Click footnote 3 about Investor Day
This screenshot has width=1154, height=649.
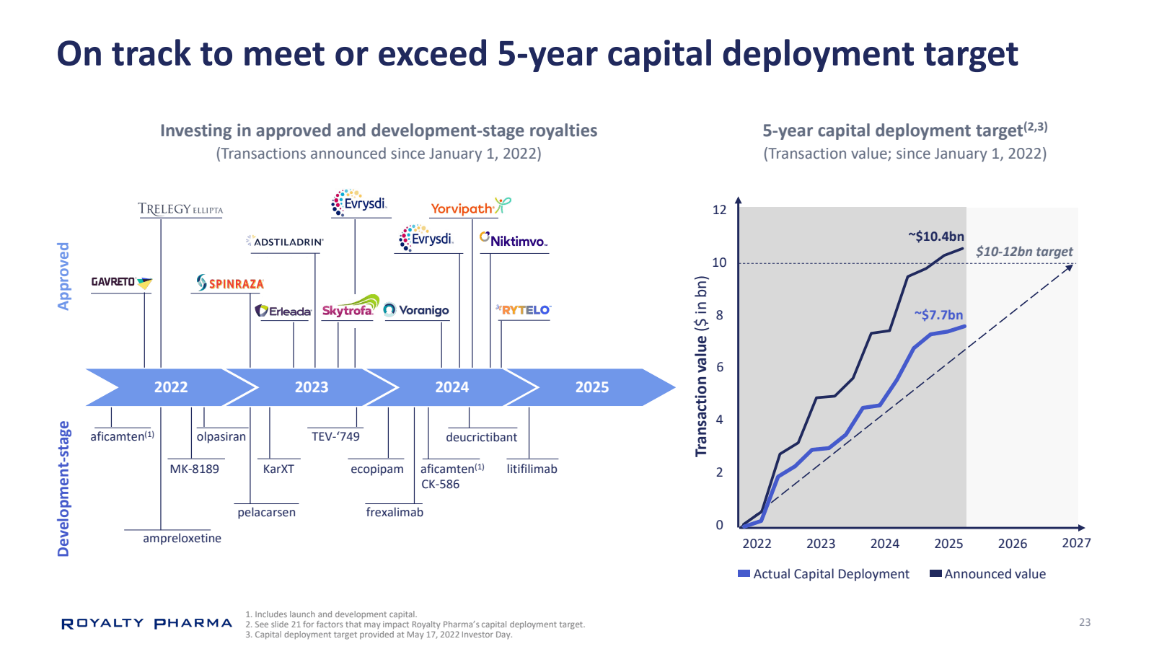tap(379, 635)
